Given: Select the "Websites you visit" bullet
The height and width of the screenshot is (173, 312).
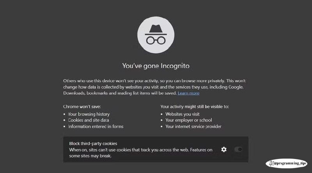Looking at the screenshot, I should click(183, 114).
